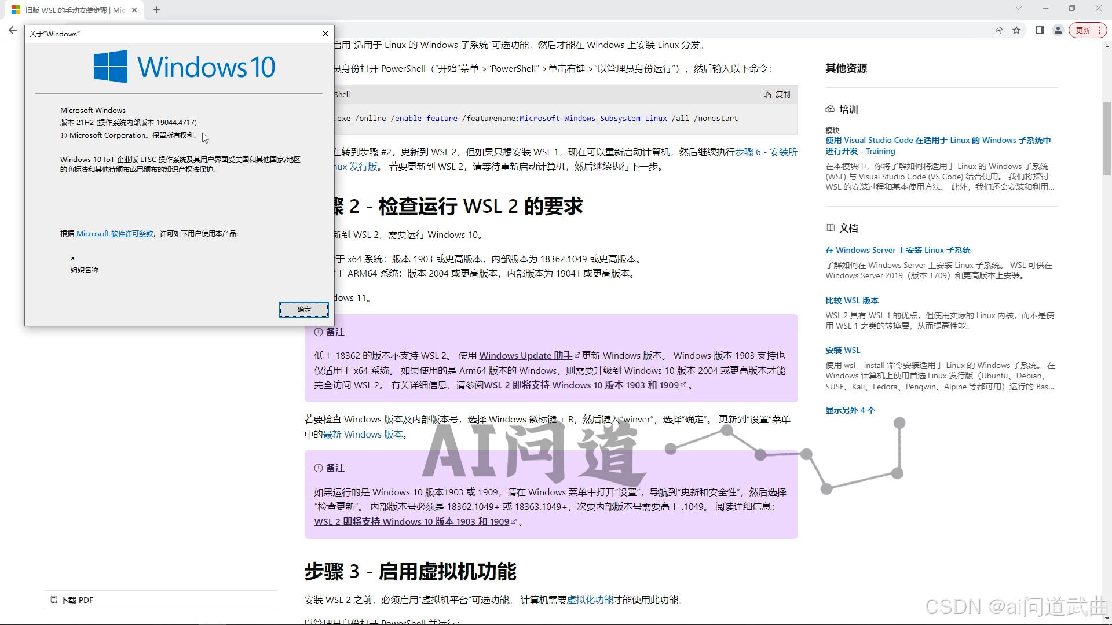Bookmark page with star icon

tap(1016, 30)
